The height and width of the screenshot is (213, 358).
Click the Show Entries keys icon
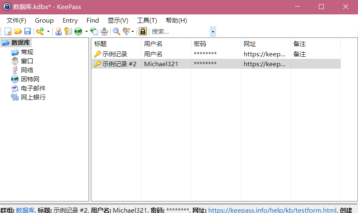(126, 31)
